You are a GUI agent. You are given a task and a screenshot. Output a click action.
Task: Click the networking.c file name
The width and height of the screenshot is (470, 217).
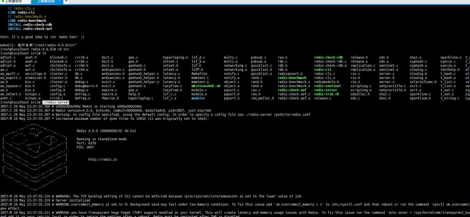235,66
